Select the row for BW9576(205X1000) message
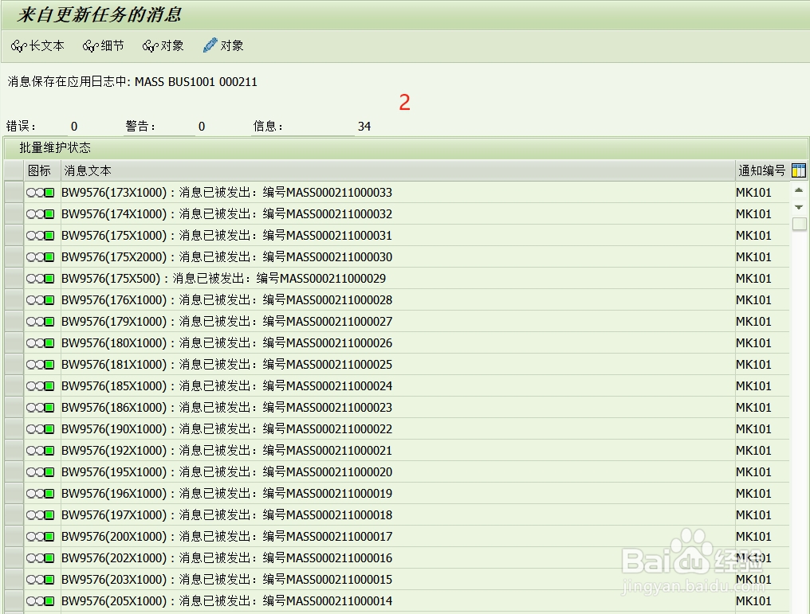Image resolution: width=810 pixels, height=614 pixels. (12, 600)
